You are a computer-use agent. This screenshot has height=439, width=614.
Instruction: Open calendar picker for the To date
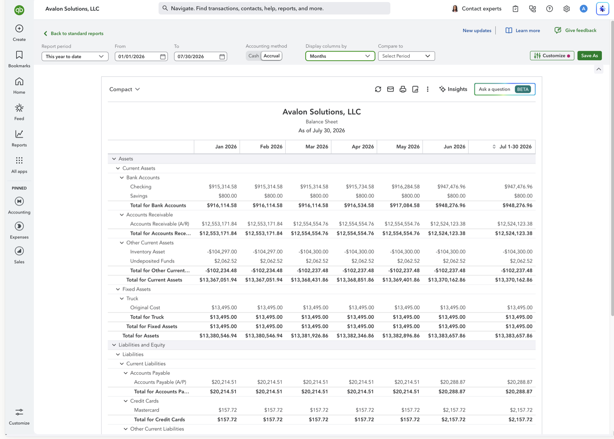222,57
